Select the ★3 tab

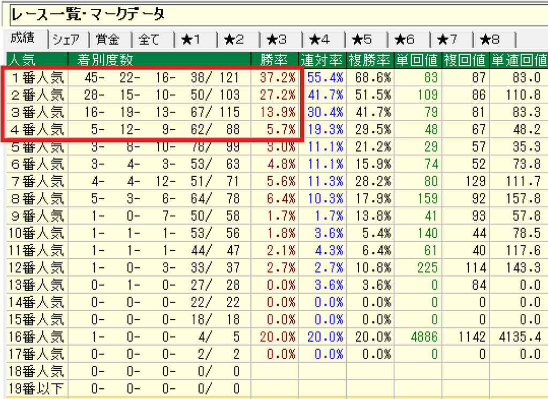281,40
